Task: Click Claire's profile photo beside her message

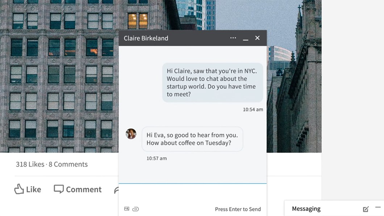Action: (x=131, y=134)
